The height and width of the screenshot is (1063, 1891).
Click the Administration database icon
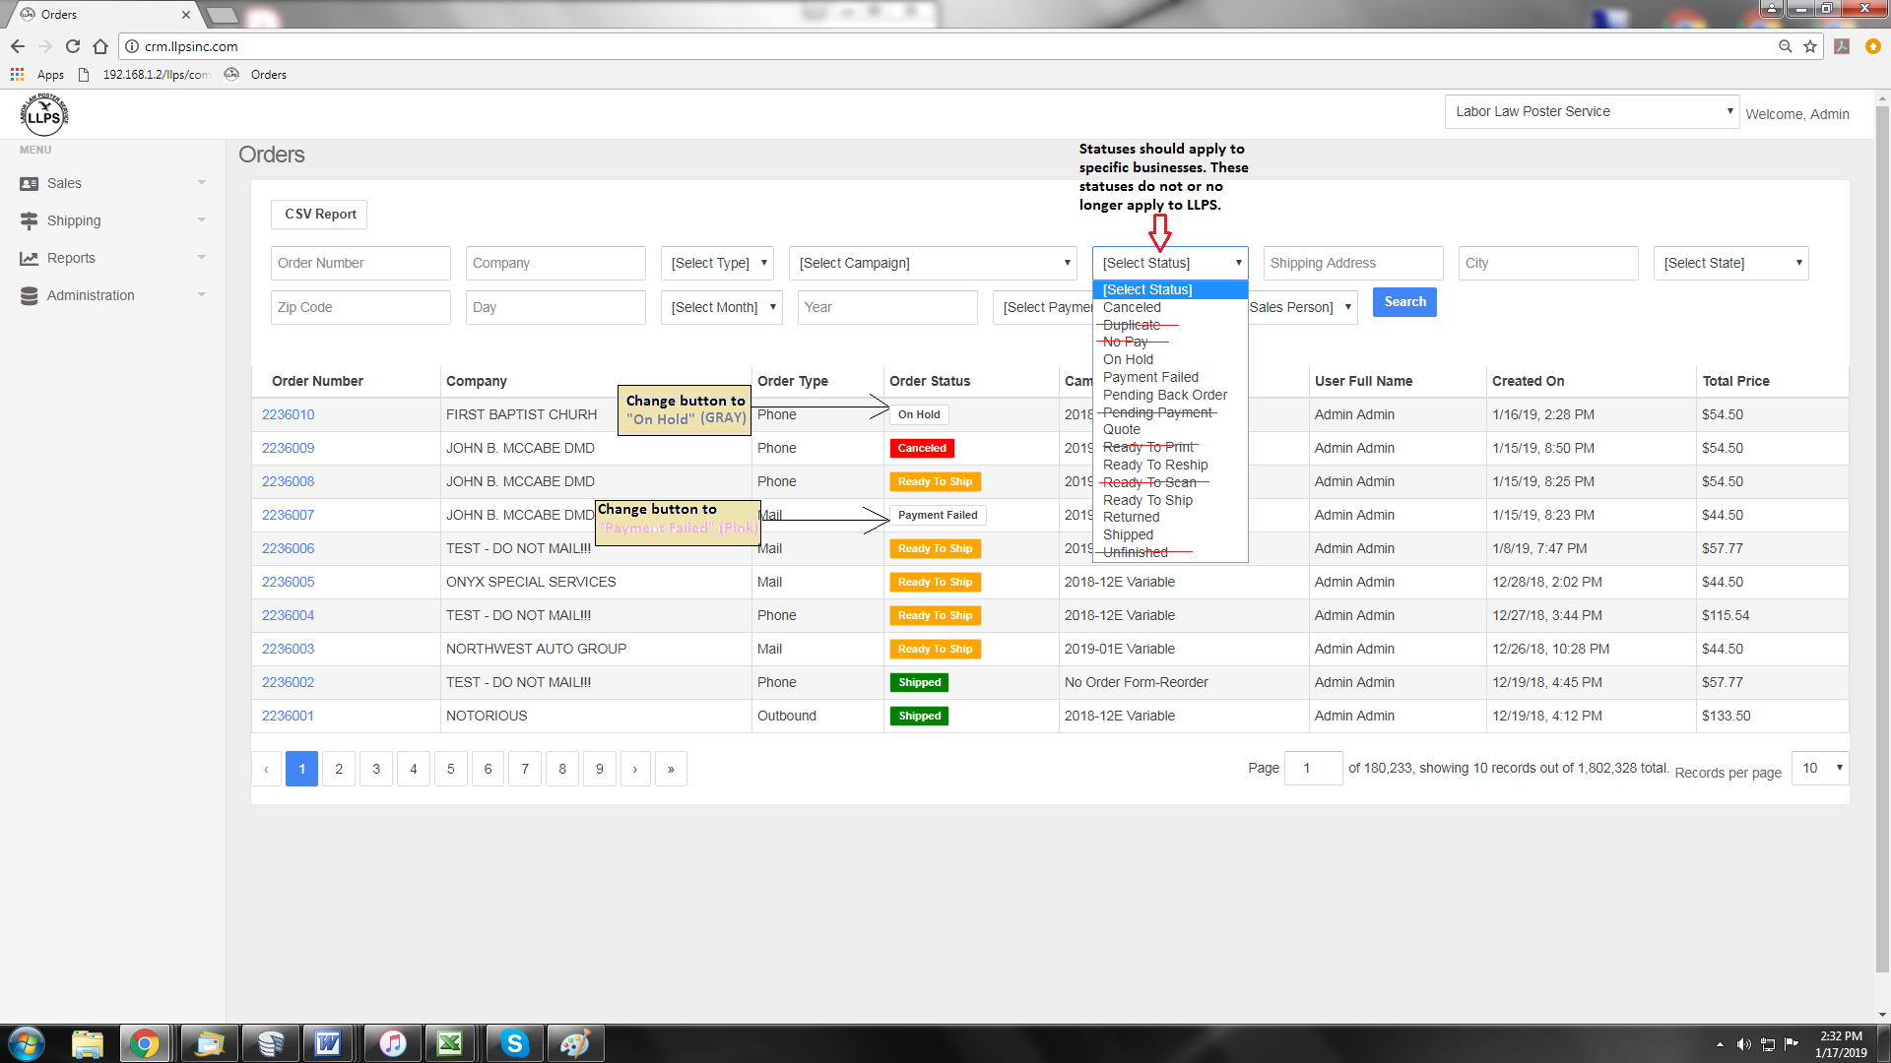(30, 296)
